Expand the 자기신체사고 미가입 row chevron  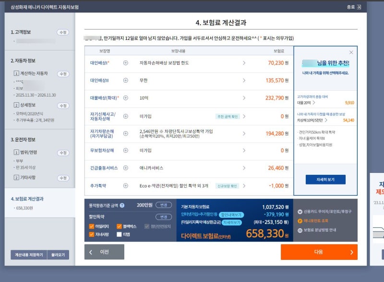[244, 116]
